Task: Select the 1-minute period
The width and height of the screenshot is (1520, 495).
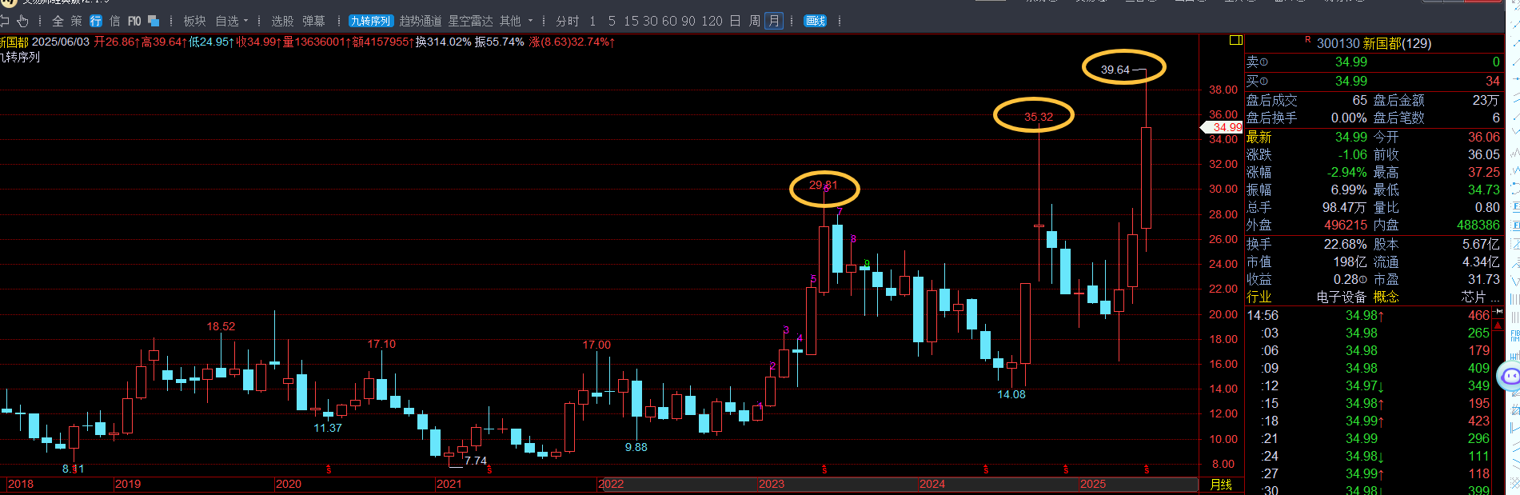Action: 592,21
